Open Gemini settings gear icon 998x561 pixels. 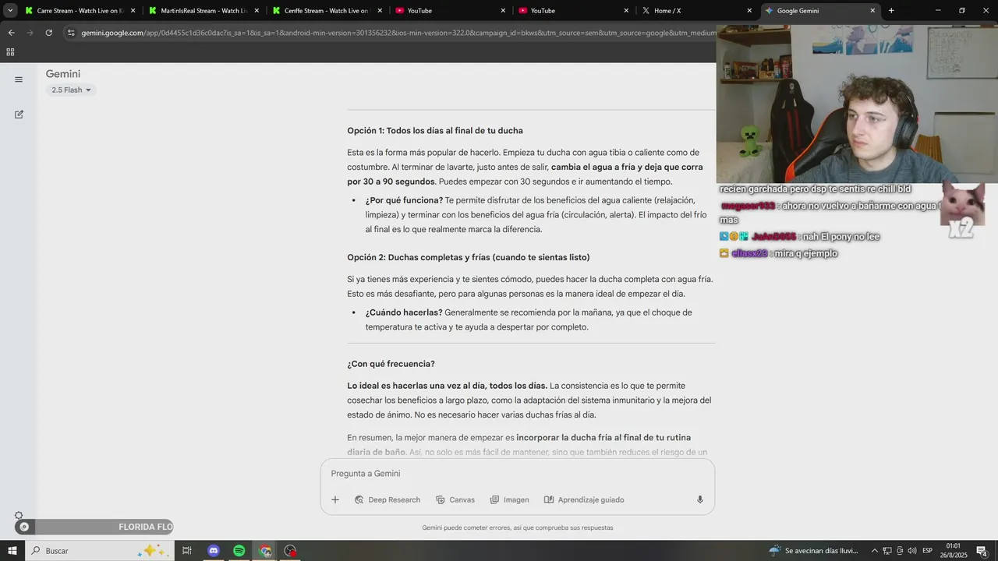[19, 516]
